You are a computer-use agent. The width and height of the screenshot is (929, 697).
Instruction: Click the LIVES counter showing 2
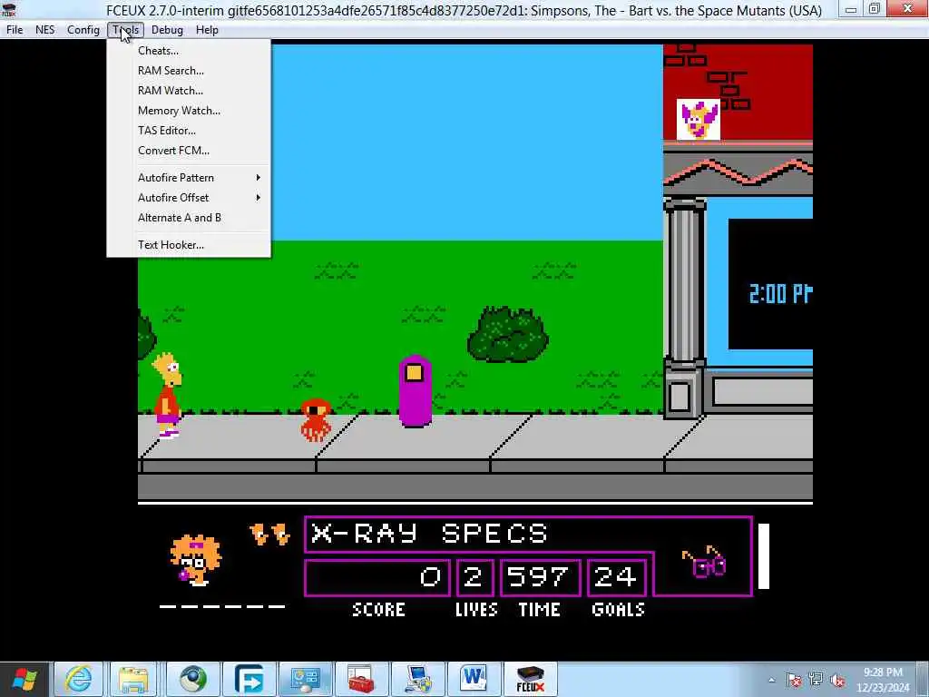coord(474,576)
